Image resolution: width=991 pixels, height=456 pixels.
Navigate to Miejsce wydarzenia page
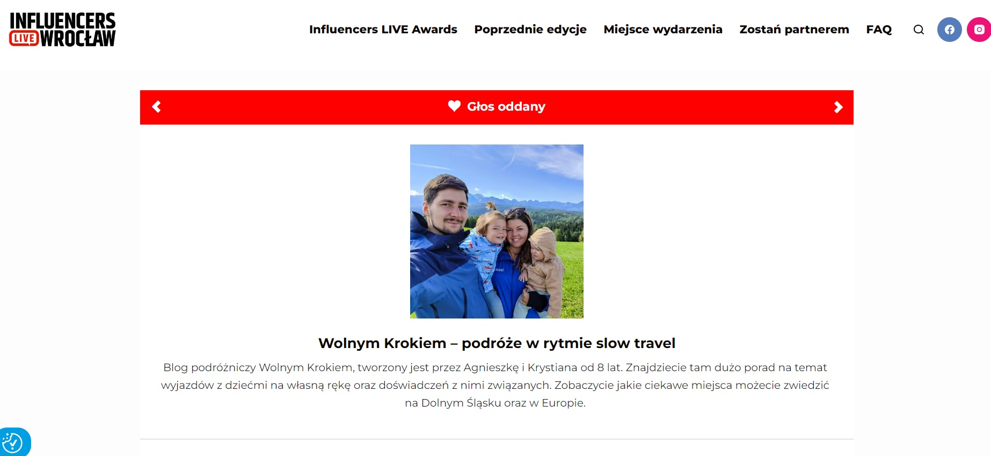tap(662, 30)
